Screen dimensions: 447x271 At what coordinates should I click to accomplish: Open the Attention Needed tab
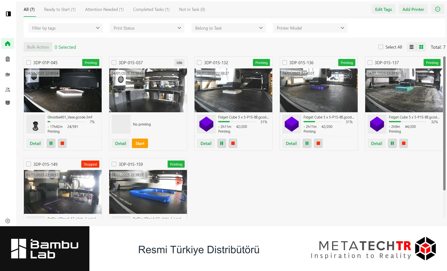(104, 10)
